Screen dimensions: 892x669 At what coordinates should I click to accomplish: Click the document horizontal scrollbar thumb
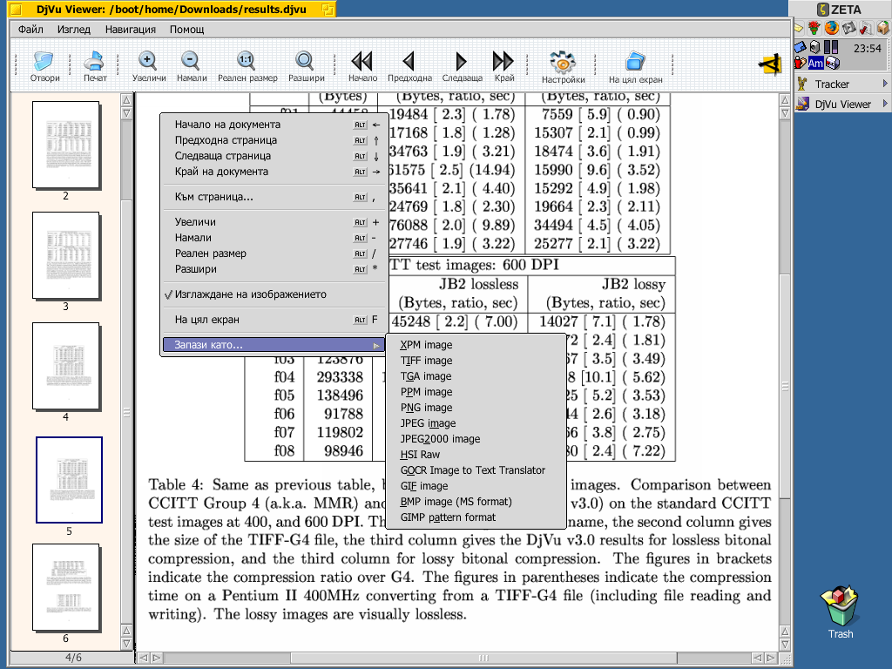(x=483, y=658)
